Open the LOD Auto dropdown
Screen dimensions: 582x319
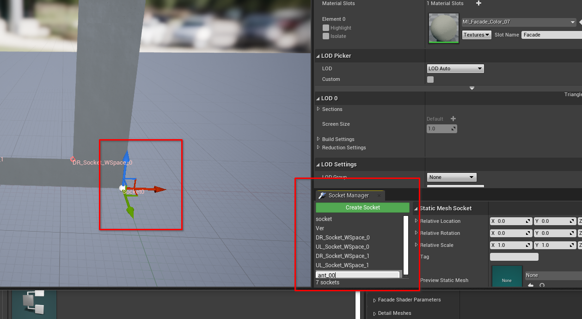(455, 69)
